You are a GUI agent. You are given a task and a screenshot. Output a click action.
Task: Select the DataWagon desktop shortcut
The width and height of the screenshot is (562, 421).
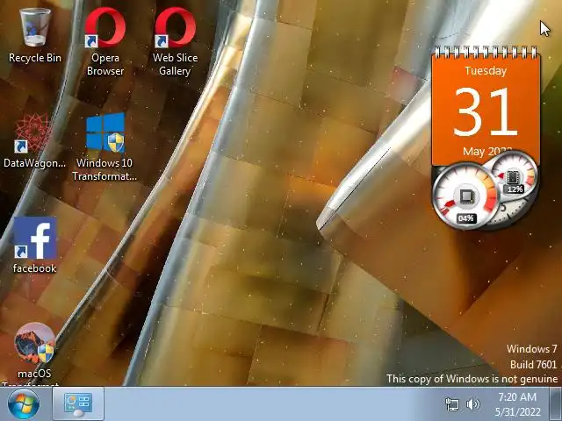click(x=34, y=140)
